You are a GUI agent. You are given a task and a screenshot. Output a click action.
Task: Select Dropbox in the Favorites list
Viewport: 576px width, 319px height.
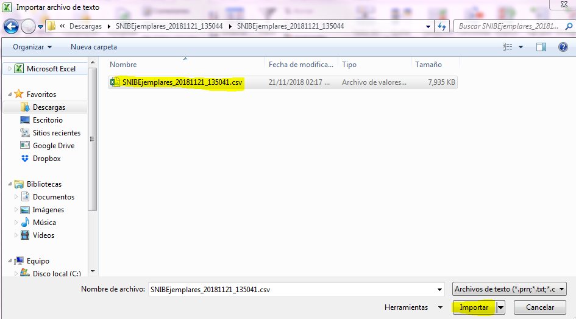tap(46, 159)
